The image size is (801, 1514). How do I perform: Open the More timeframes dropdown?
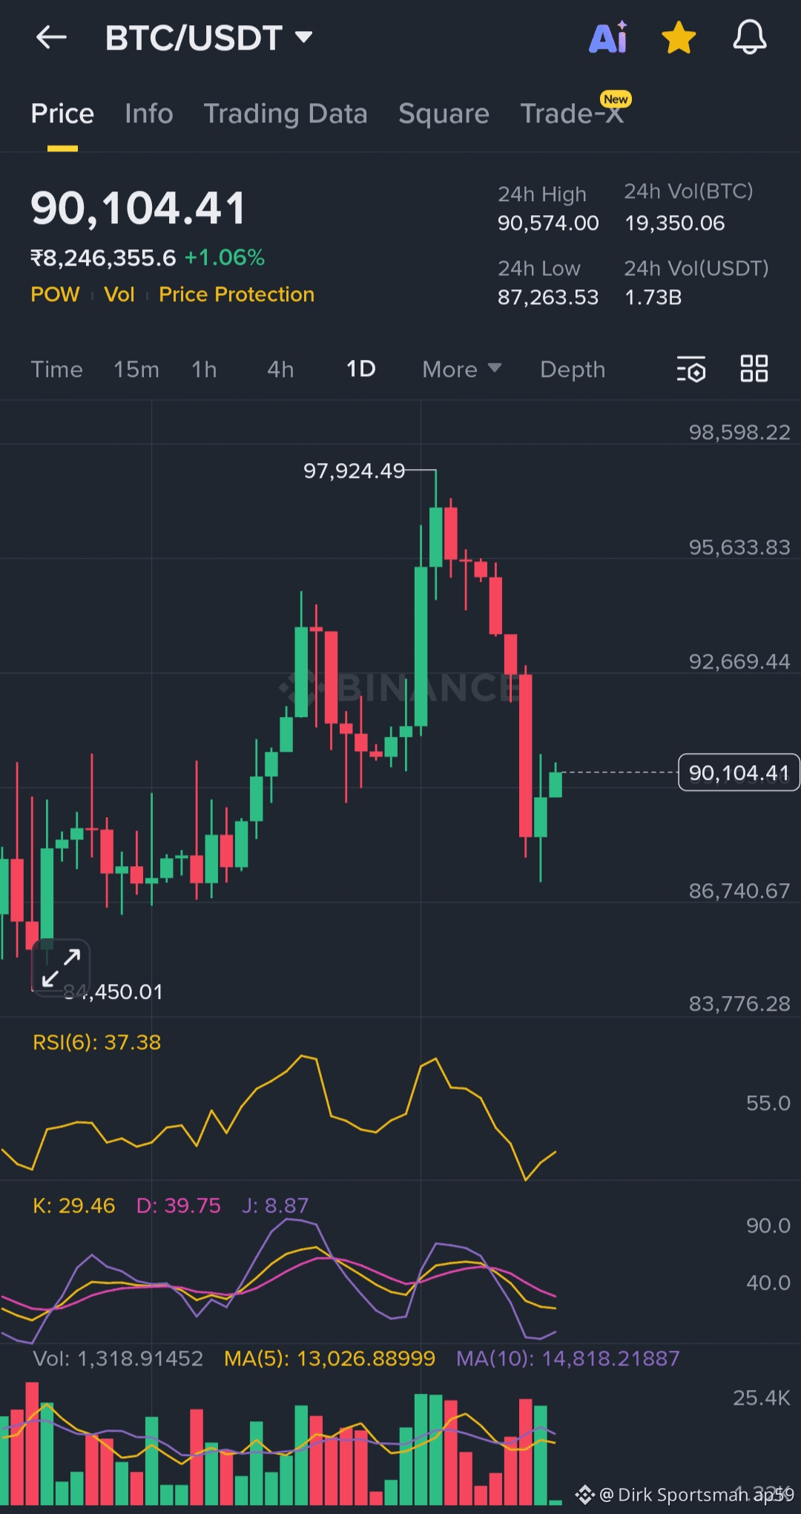(x=461, y=370)
